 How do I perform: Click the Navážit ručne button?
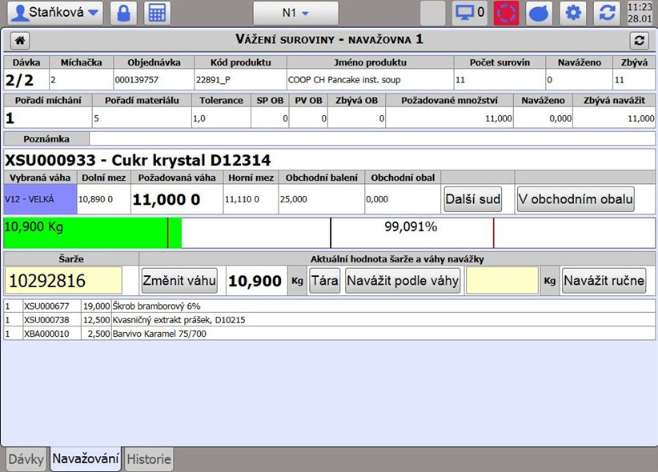(604, 280)
